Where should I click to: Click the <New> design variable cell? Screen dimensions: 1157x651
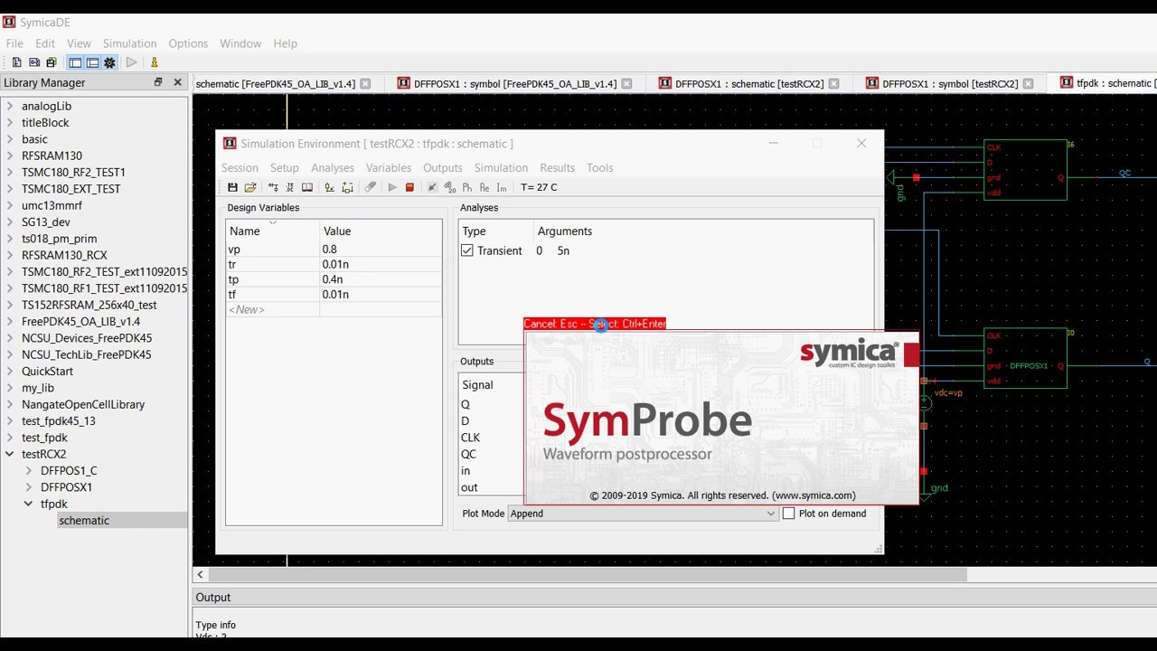click(x=272, y=309)
